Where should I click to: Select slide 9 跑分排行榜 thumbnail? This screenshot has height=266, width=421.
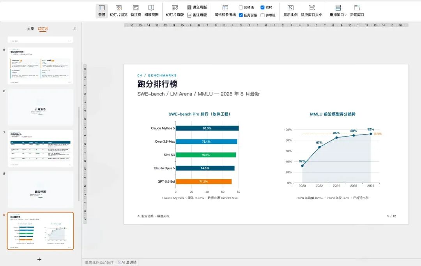(x=41, y=231)
